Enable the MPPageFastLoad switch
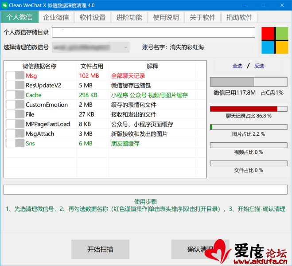This screenshot has width=292, height=266. point(15,124)
